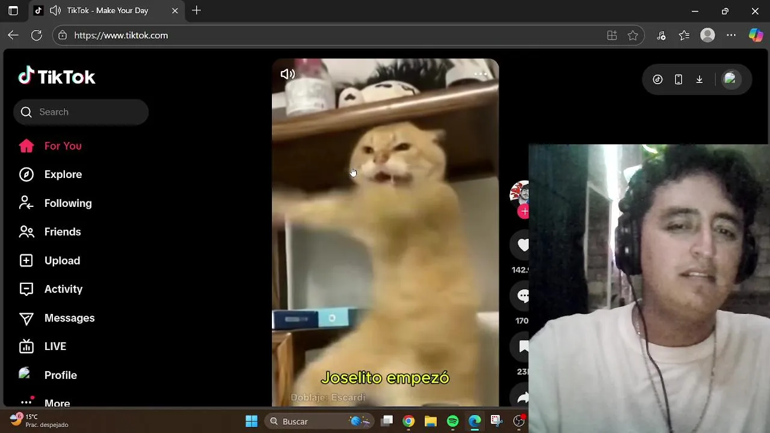770x433 pixels.
Task: Pause the cat video by clicking it
Action: pos(385,232)
